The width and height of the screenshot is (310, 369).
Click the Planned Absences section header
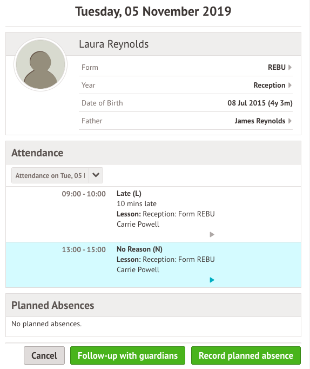(153, 305)
